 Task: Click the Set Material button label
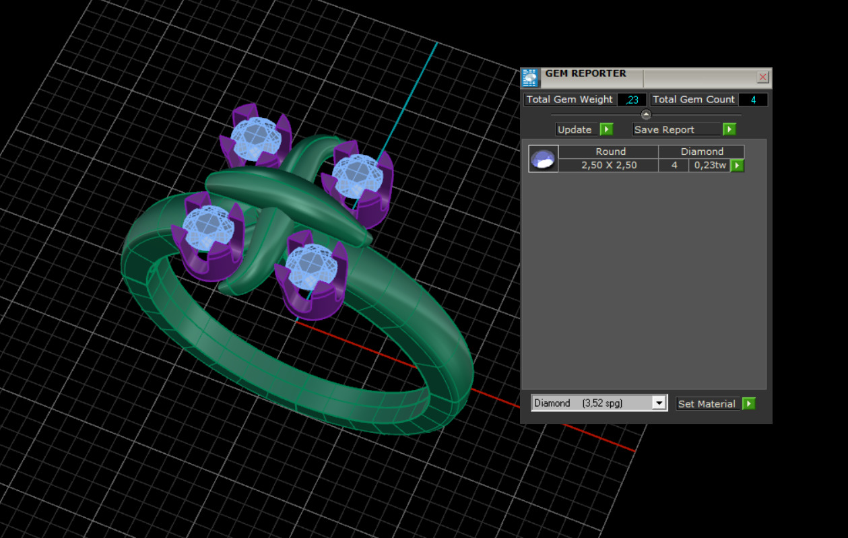click(x=709, y=403)
